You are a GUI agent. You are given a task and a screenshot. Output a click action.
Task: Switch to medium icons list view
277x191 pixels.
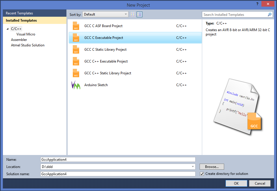click(x=140, y=14)
